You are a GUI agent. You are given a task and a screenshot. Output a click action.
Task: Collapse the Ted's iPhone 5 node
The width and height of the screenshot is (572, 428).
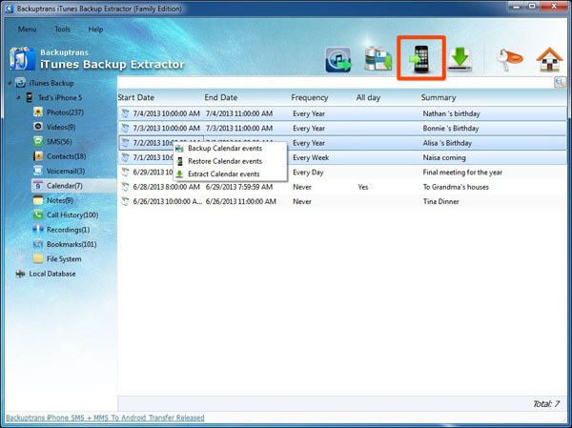(x=18, y=98)
